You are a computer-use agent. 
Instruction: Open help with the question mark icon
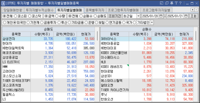[x=180, y=3]
